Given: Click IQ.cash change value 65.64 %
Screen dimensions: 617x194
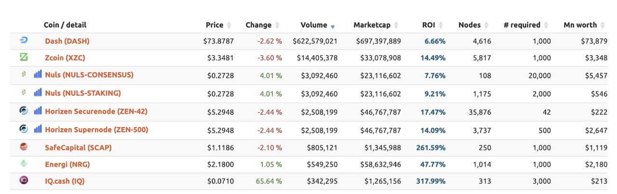Looking at the screenshot, I should pos(269,181).
